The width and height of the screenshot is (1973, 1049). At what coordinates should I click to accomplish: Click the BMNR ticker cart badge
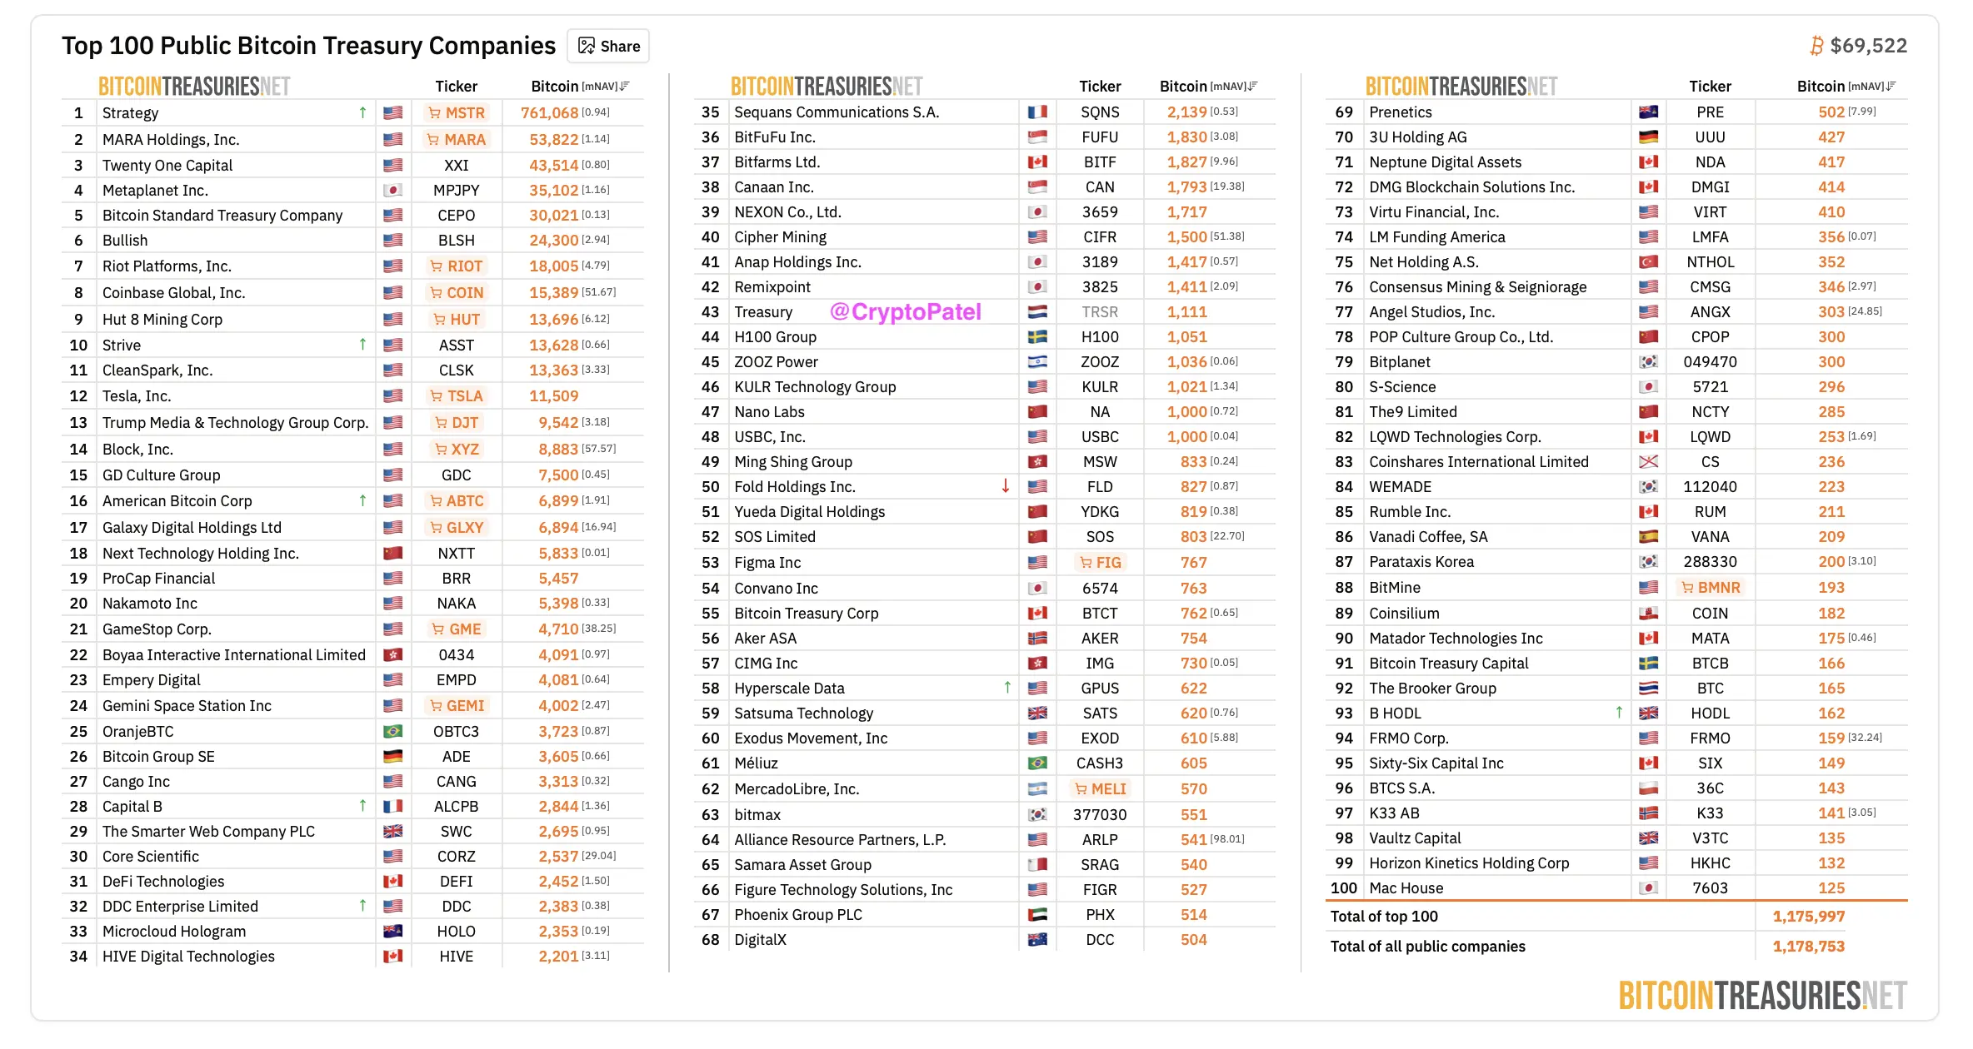pos(1710,588)
